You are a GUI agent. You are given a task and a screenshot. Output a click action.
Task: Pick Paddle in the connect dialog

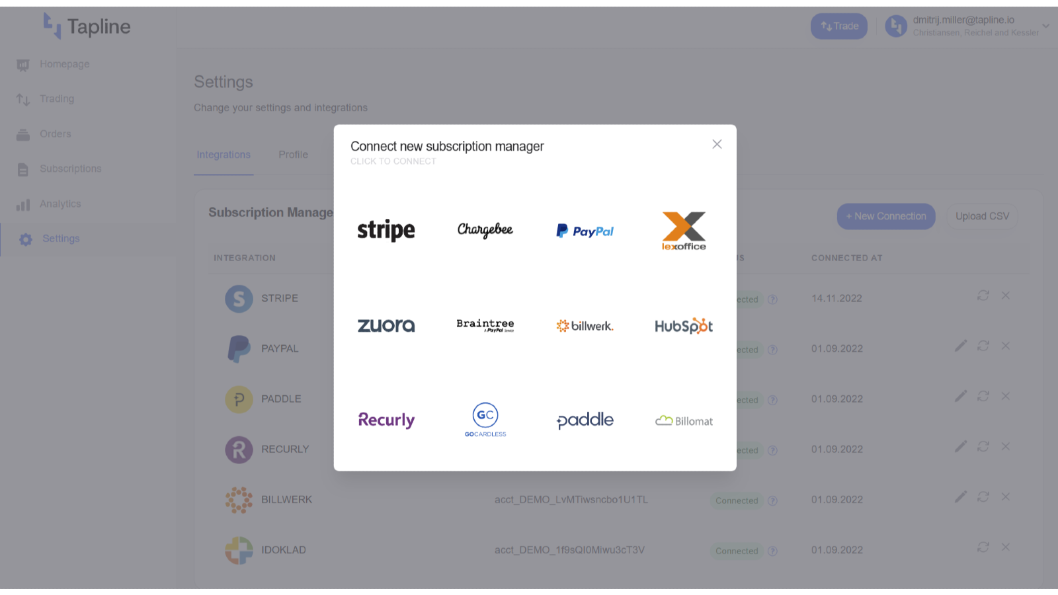pos(585,420)
